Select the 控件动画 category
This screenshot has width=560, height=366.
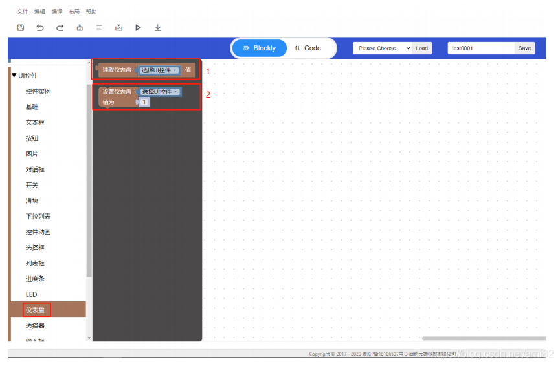38,232
